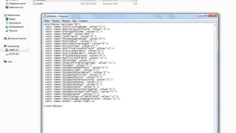Image resolution: width=236 pixels, height=133 pixels.
Task: Open Видео library in sidebar
Action: point(12,19)
